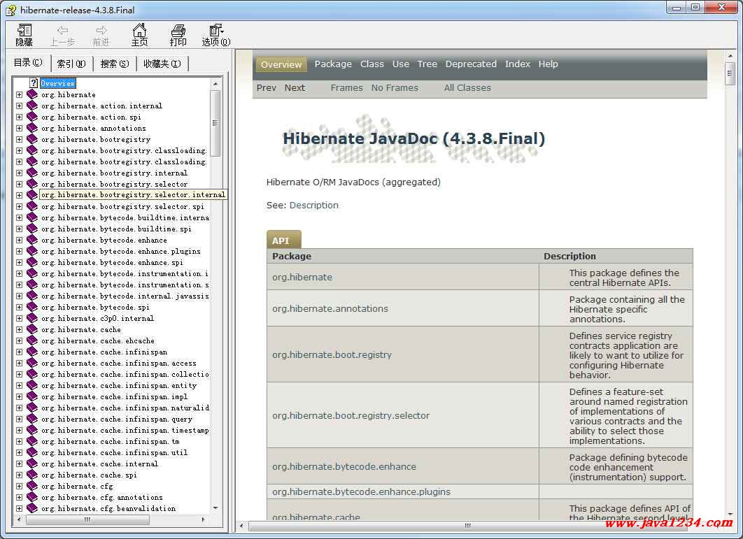Viewport: 743px width, 539px height.
Task: Open the org.hibernate.boot.registry table link
Action: click(x=332, y=354)
